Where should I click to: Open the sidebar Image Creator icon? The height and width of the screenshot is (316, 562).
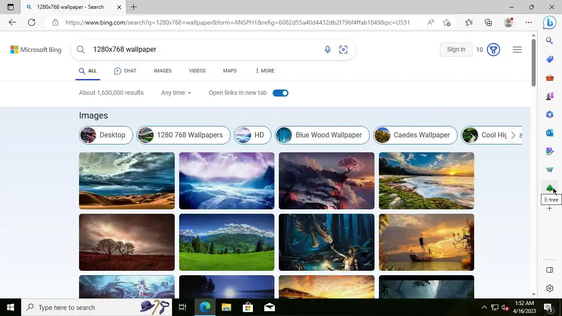coord(549,151)
